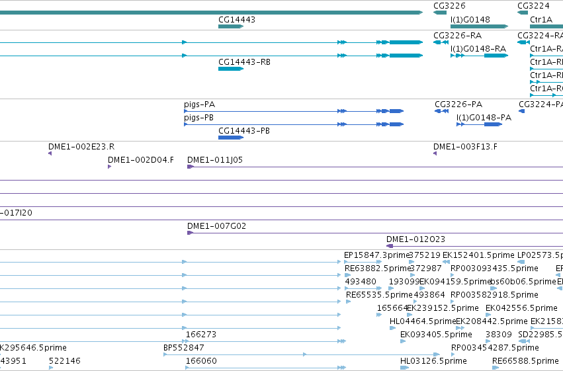Select the 38309 EST label
The image size is (563, 371).
(x=498, y=335)
